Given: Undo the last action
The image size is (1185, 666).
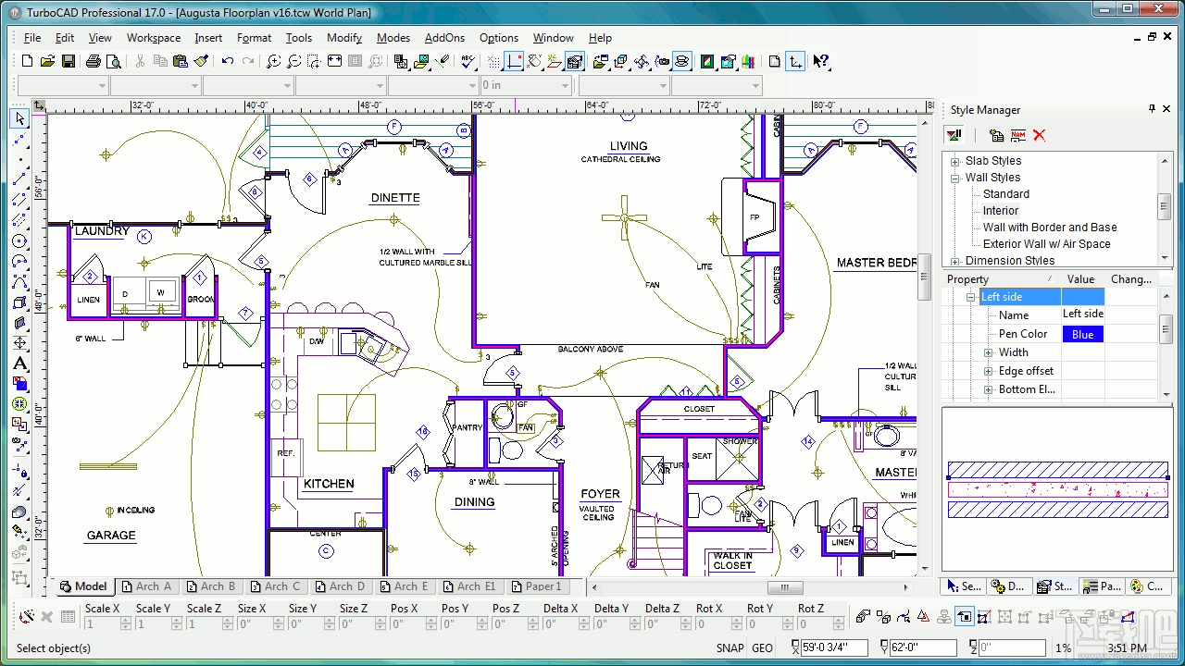Looking at the screenshot, I should tap(228, 61).
